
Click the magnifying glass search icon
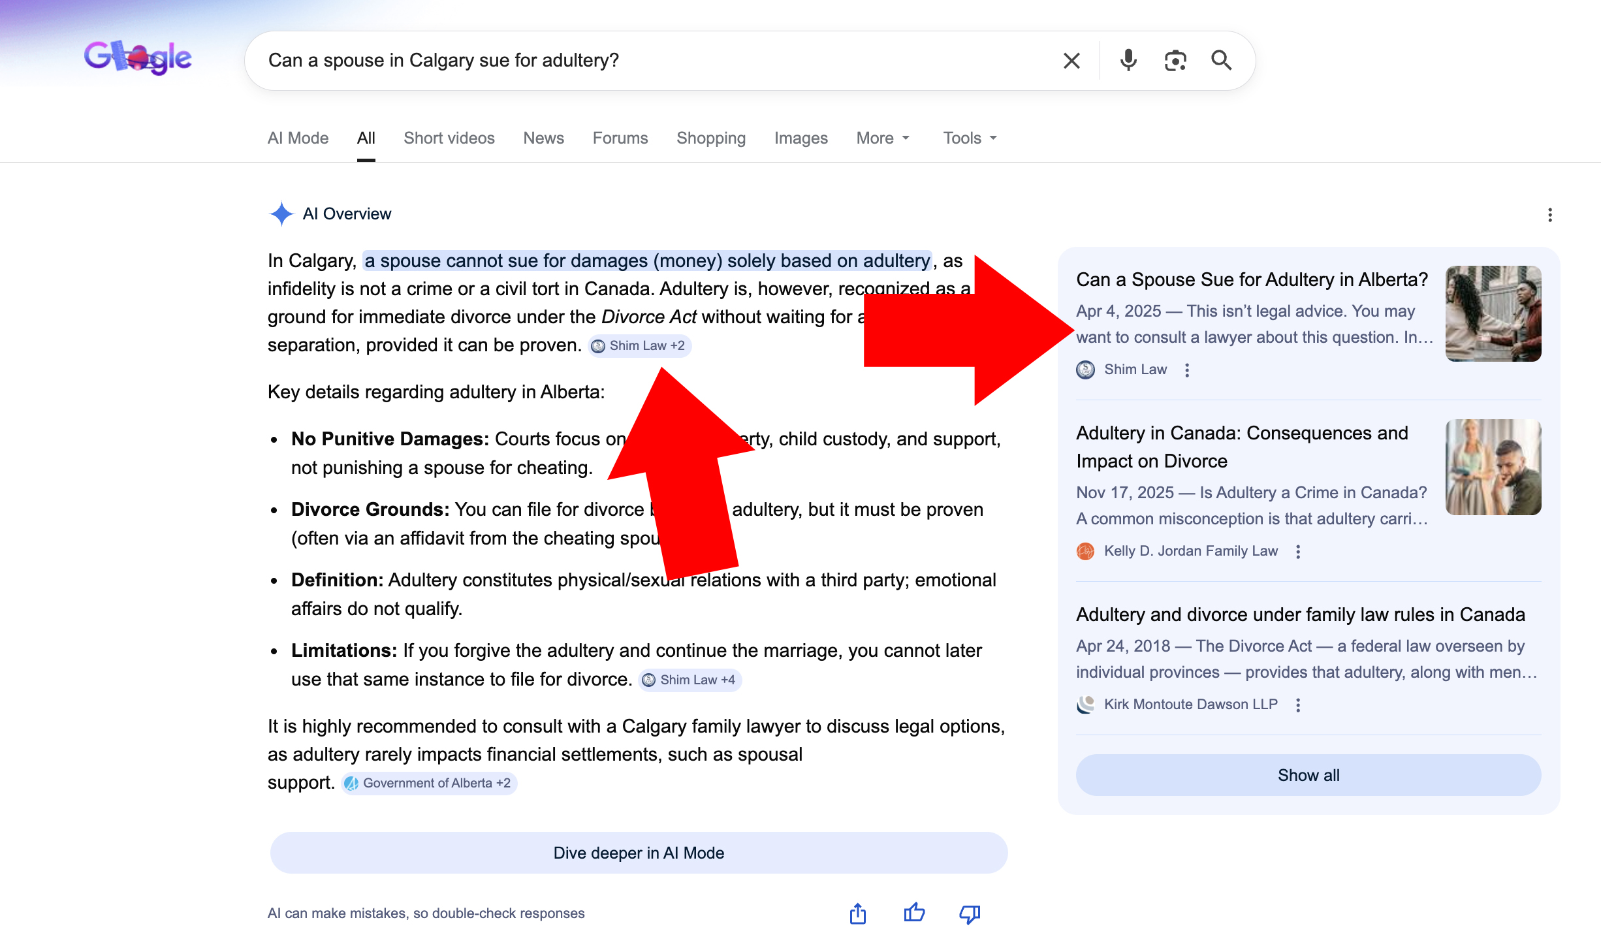(1222, 61)
